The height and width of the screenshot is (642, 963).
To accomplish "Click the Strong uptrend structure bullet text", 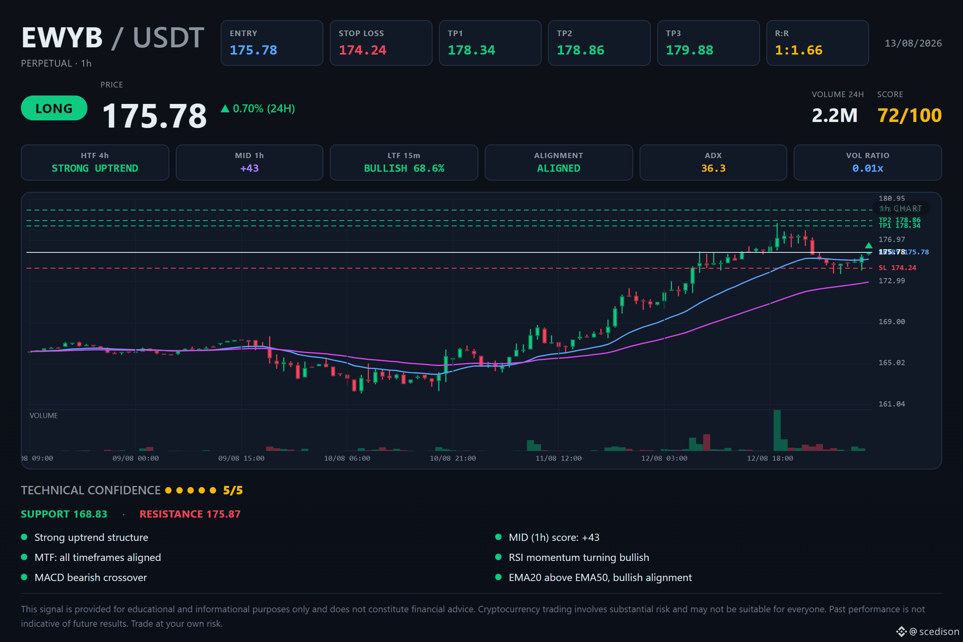I will [91, 538].
